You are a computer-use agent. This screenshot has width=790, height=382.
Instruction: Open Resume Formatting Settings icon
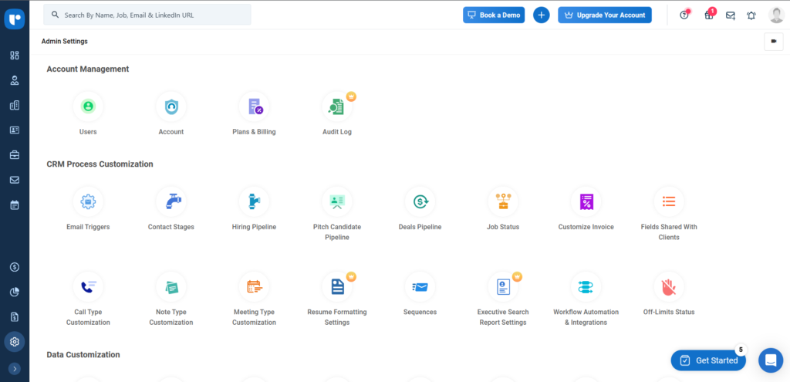(337, 287)
